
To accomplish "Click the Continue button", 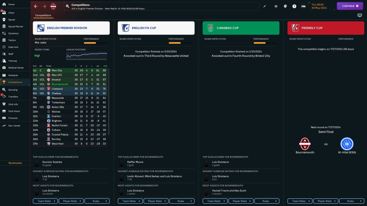I will point(350,6).
